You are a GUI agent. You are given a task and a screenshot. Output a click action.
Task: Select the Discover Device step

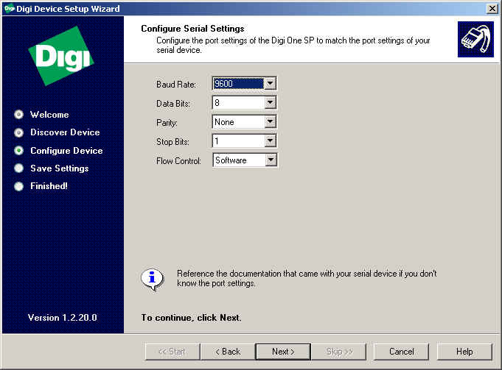coord(19,132)
